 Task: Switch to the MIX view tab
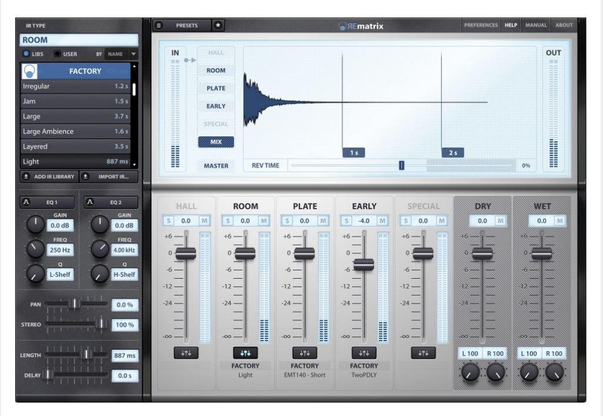coord(216,142)
